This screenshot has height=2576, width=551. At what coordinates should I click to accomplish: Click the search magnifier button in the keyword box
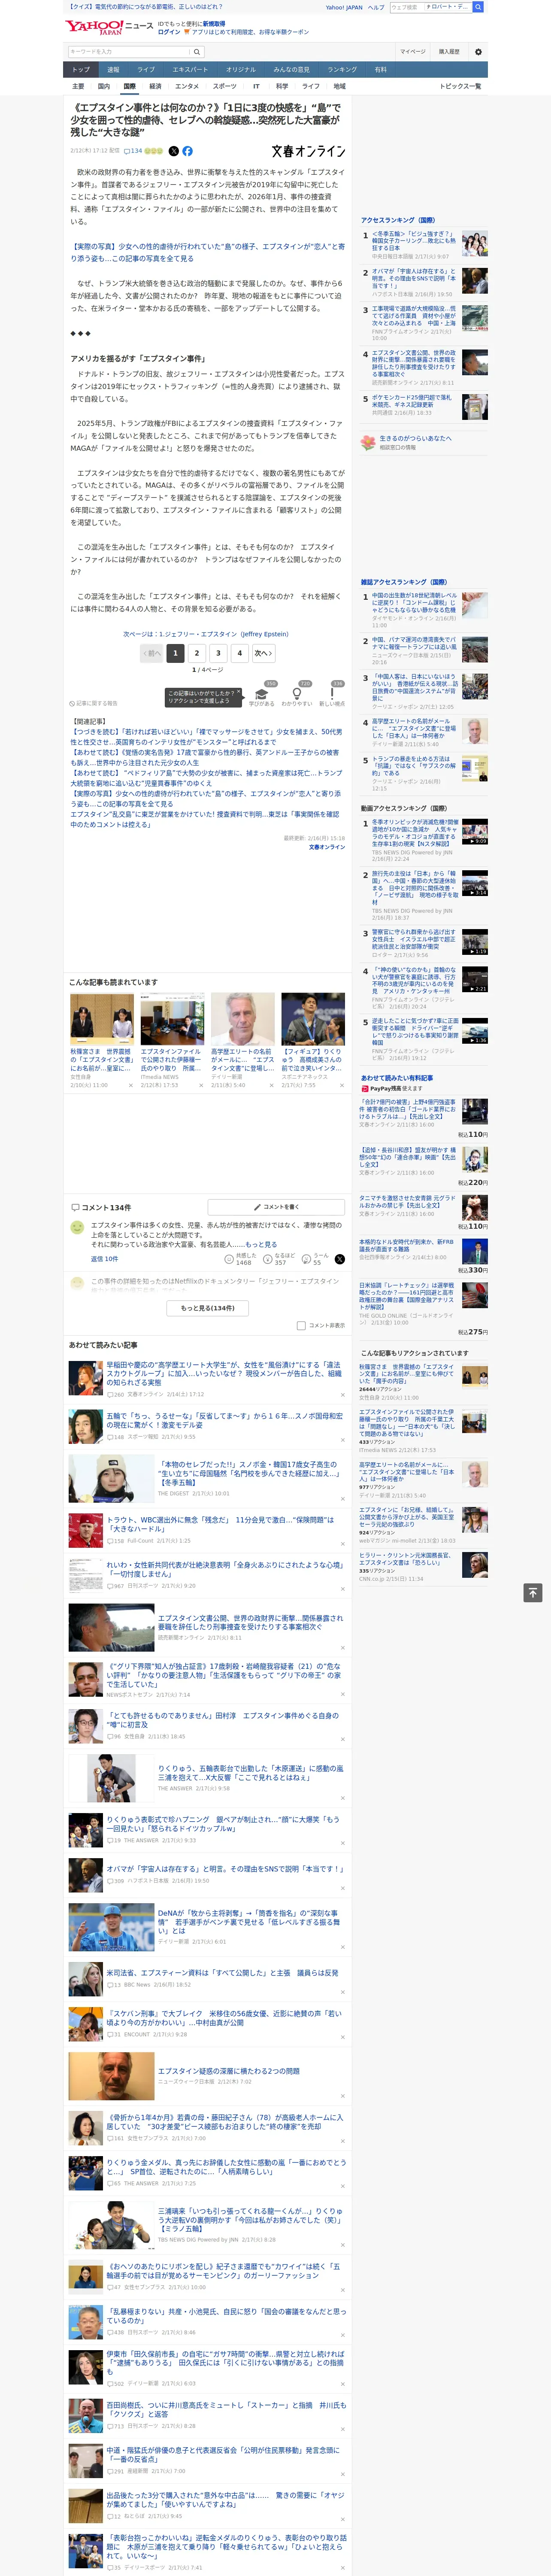pyautogui.click(x=196, y=52)
